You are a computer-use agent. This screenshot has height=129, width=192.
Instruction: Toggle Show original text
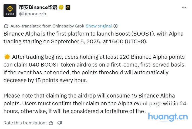coord(99,26)
